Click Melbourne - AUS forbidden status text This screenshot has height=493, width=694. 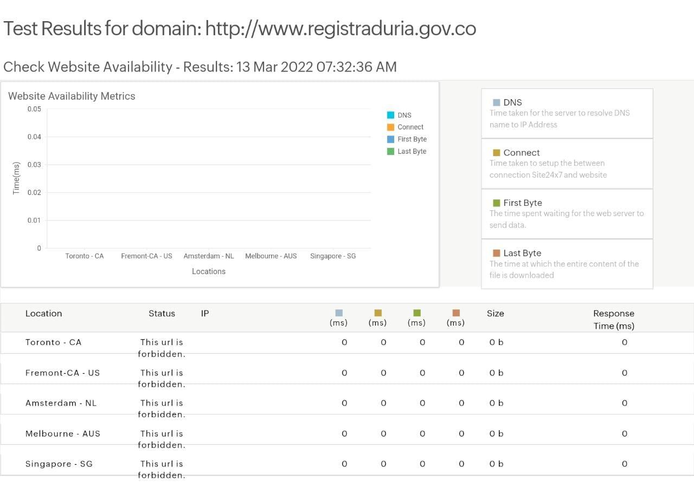[x=162, y=439]
